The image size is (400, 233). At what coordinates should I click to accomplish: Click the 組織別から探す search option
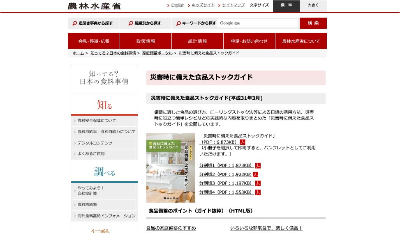[x=148, y=23]
